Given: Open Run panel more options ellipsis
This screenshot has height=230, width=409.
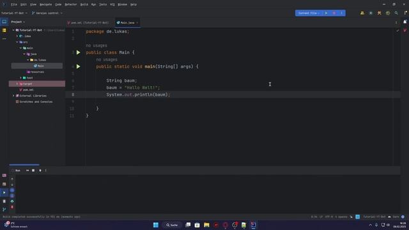Looking at the screenshot, I should (45, 171).
